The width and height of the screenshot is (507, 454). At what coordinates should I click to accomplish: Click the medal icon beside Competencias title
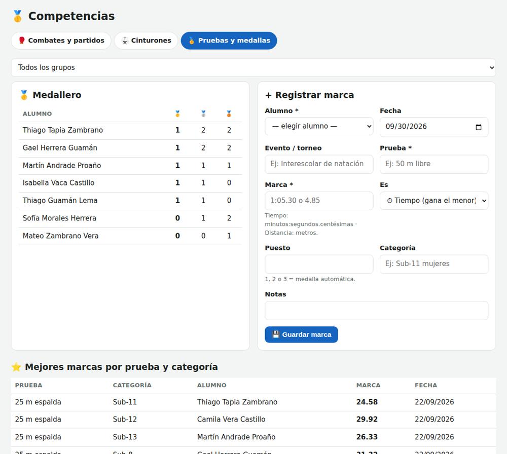tap(18, 16)
